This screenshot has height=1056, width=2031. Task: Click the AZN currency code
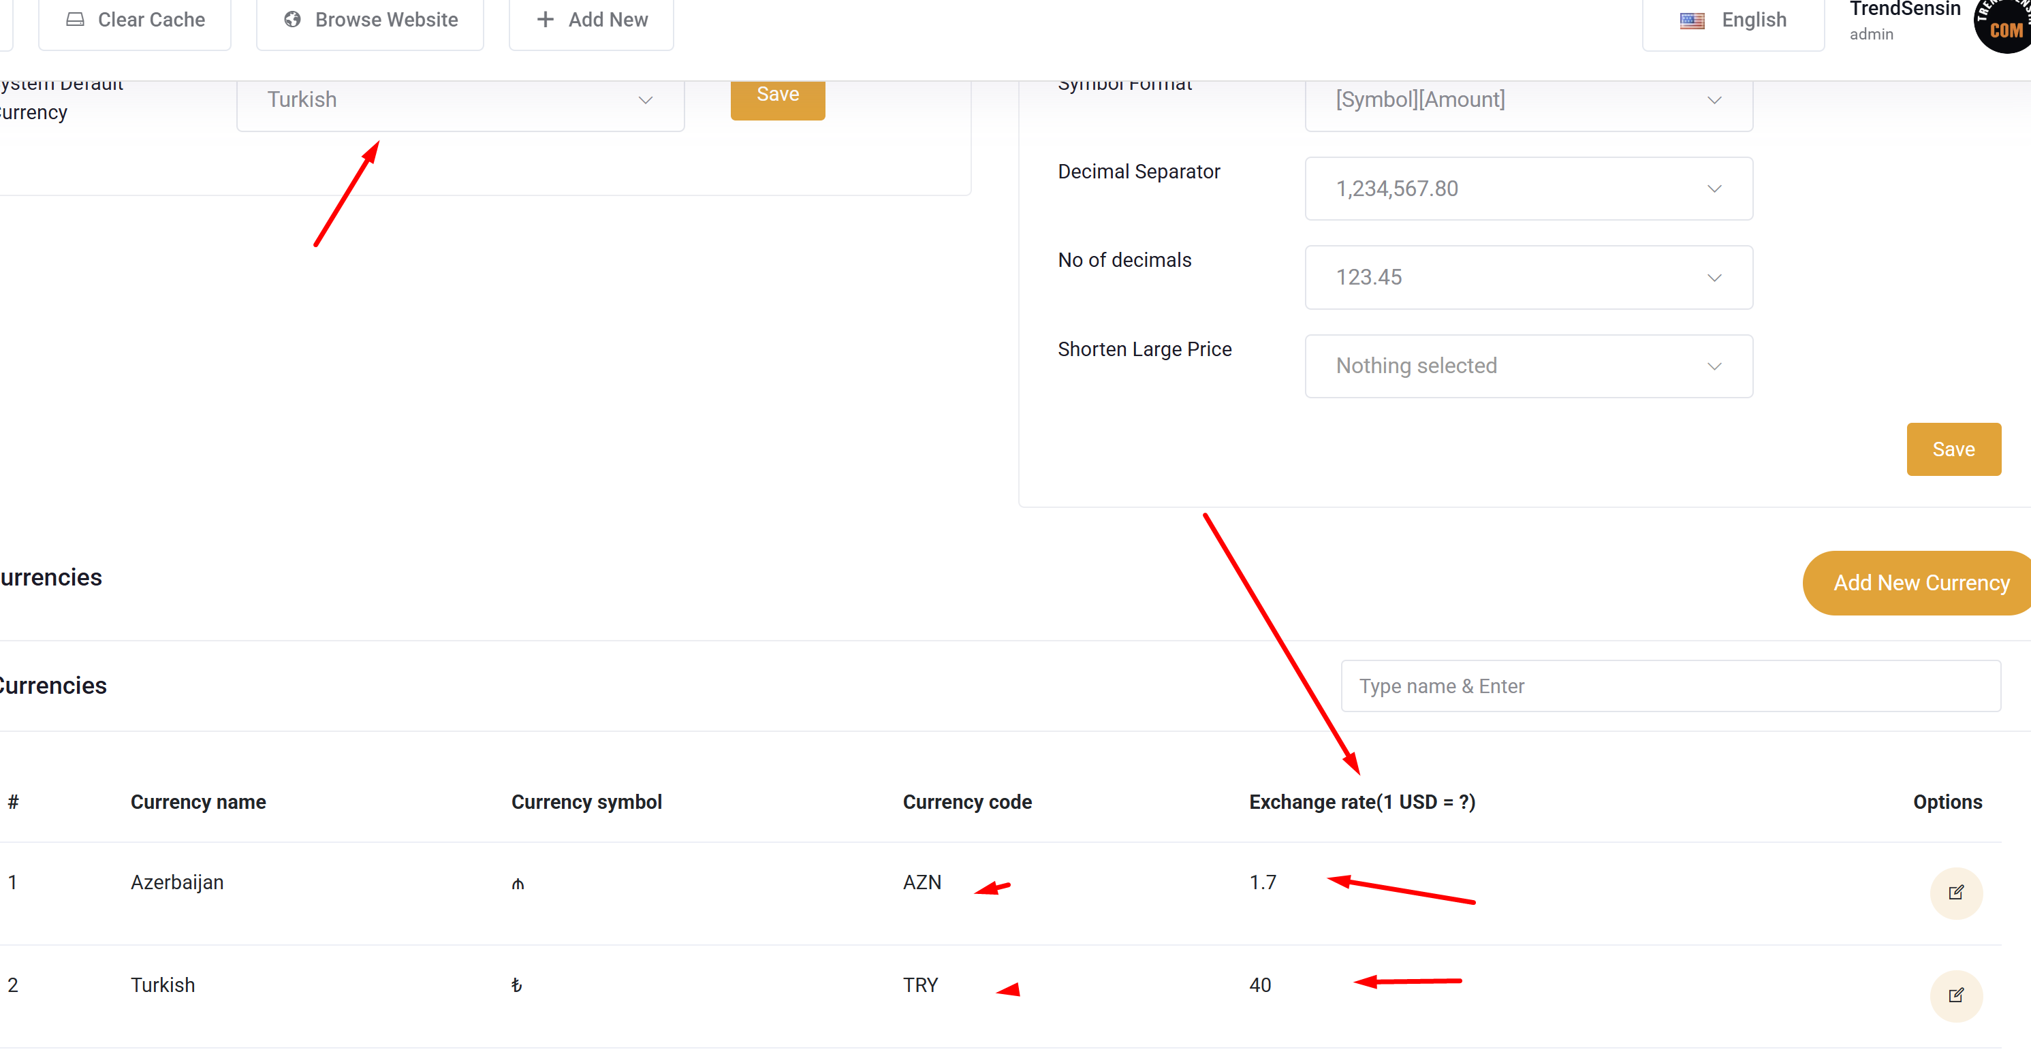tap(922, 882)
